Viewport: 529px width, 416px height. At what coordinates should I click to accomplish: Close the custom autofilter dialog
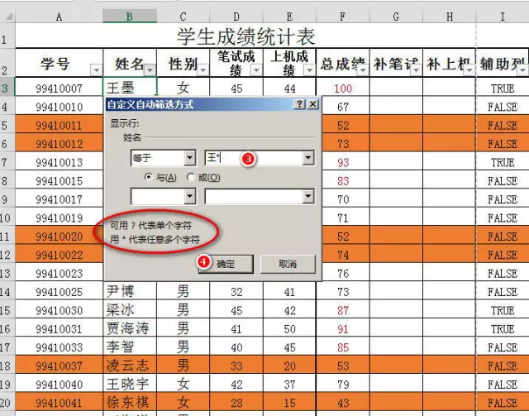click(313, 104)
